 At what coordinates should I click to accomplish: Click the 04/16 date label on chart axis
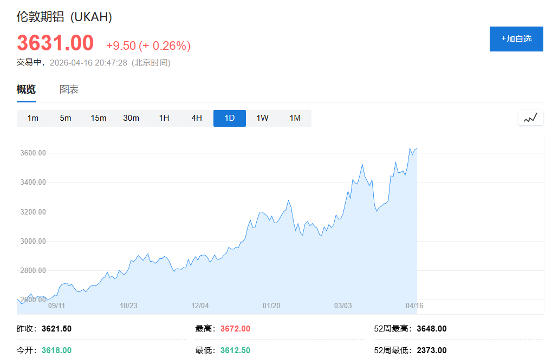point(414,305)
